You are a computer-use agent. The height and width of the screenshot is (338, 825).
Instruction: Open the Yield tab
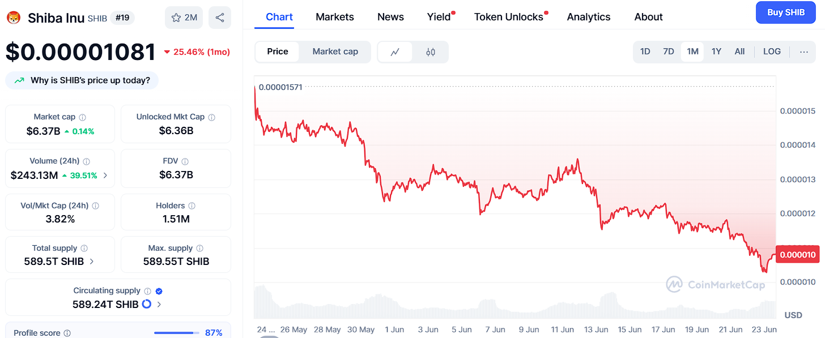click(x=439, y=17)
